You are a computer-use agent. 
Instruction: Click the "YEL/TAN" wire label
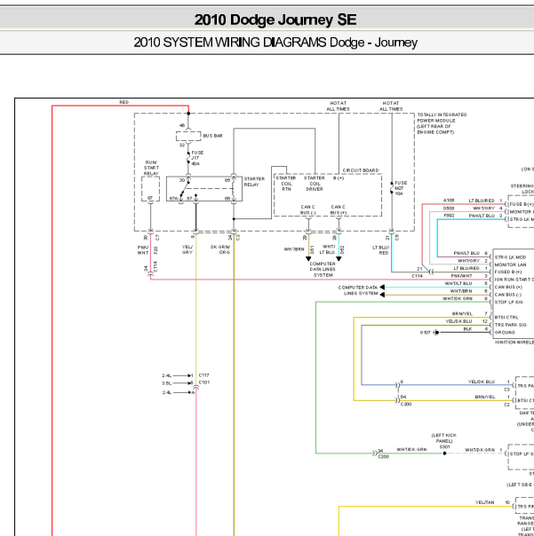pos(485,502)
